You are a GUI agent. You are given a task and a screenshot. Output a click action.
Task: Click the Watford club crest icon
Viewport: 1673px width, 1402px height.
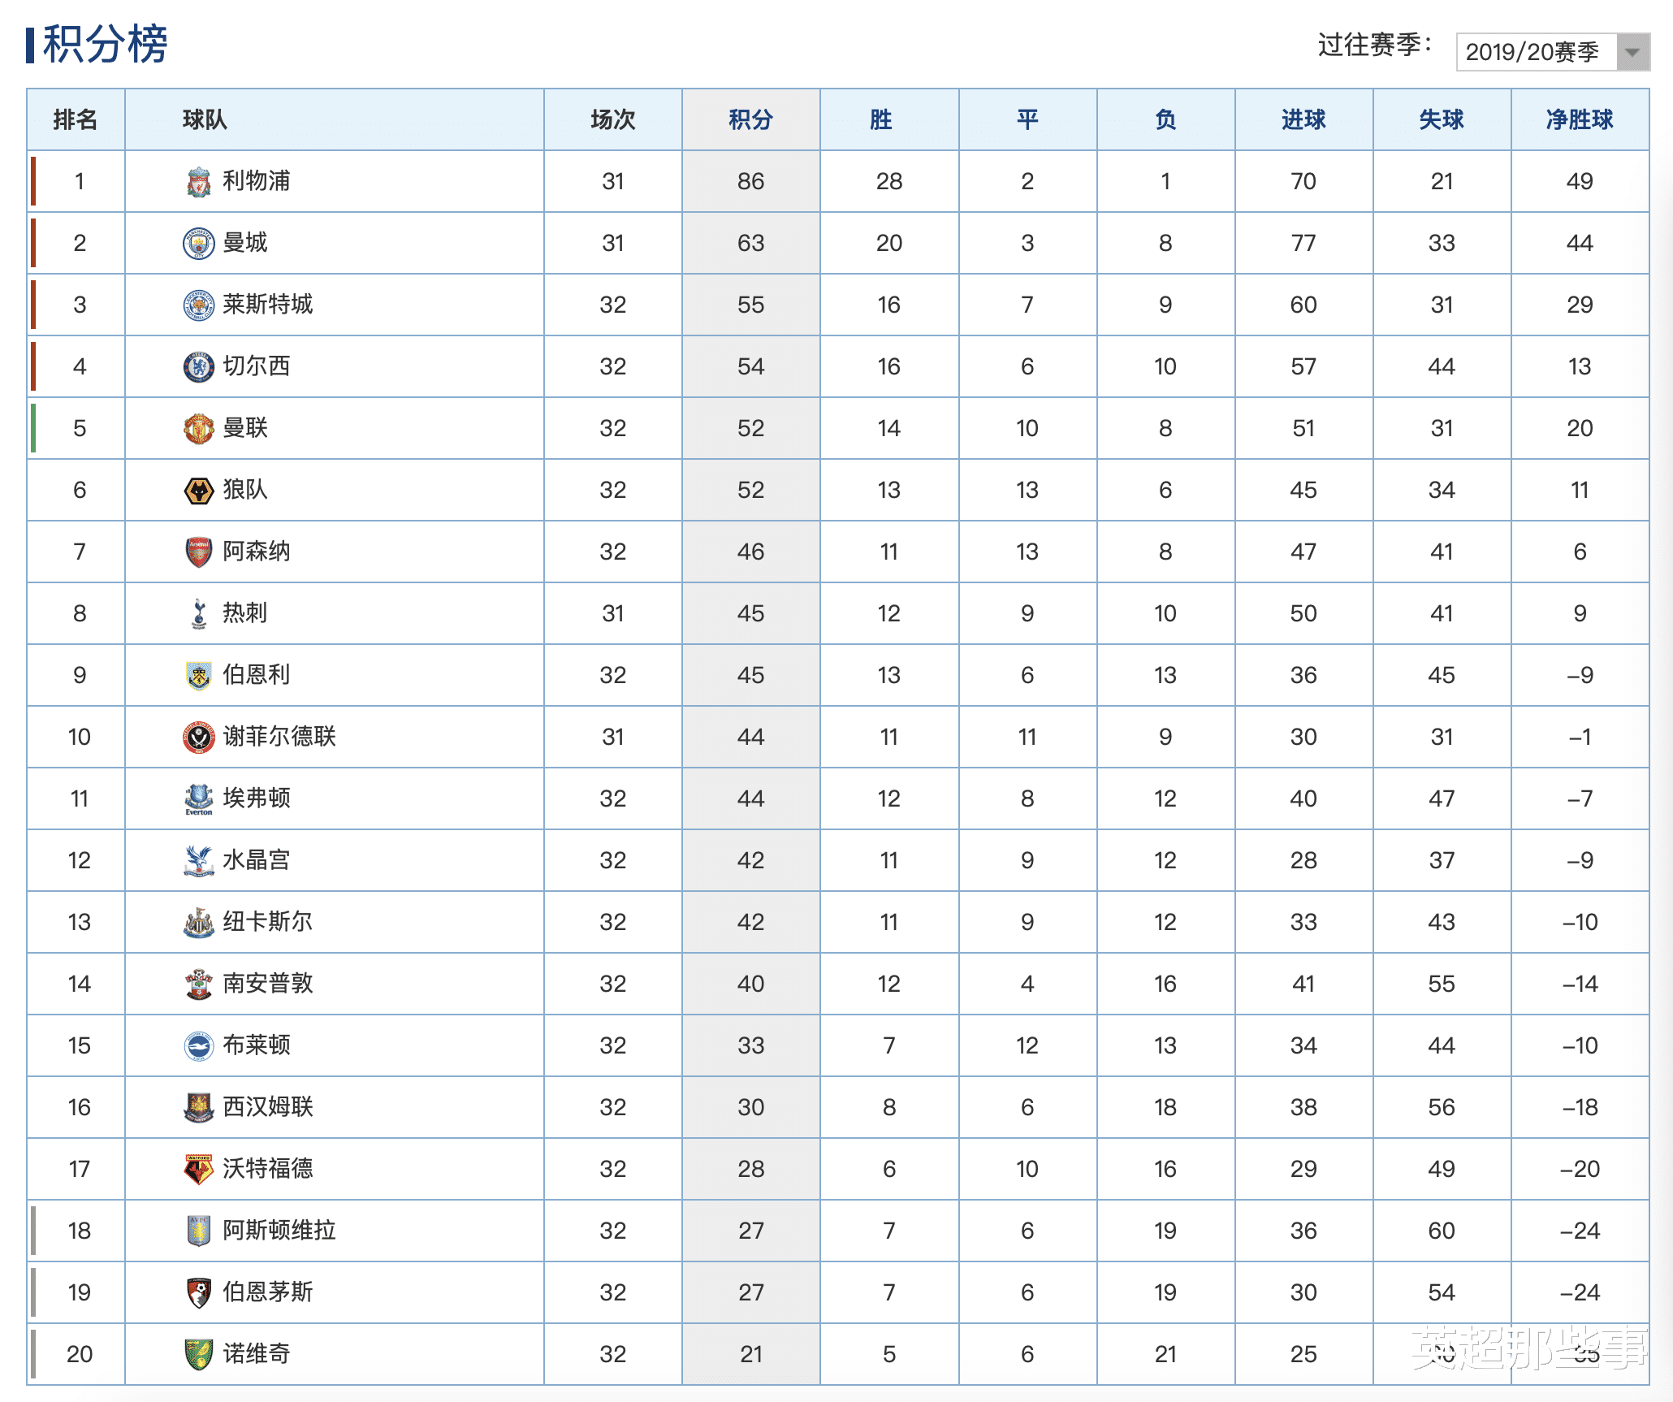(x=198, y=1170)
